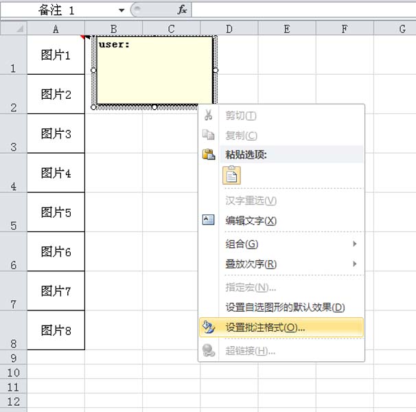Click the Edit Text icon in menu
Image resolution: width=416 pixels, height=412 pixels.
click(x=209, y=220)
